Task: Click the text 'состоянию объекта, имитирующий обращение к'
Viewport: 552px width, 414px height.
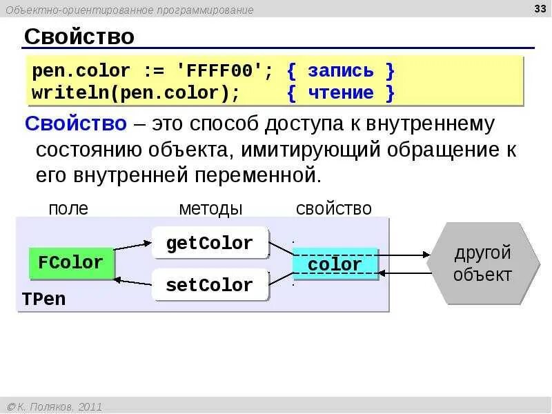Action: pos(276,150)
